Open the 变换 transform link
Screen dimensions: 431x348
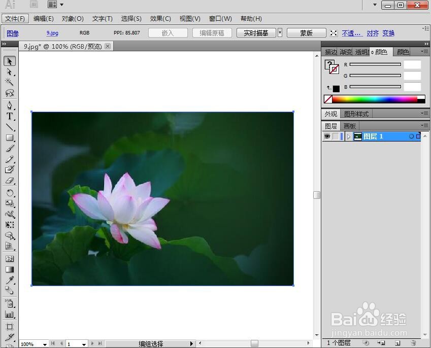[x=388, y=33]
